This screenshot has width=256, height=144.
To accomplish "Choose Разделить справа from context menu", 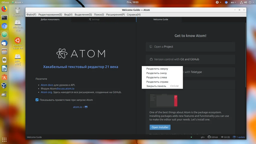I will click(162, 82).
